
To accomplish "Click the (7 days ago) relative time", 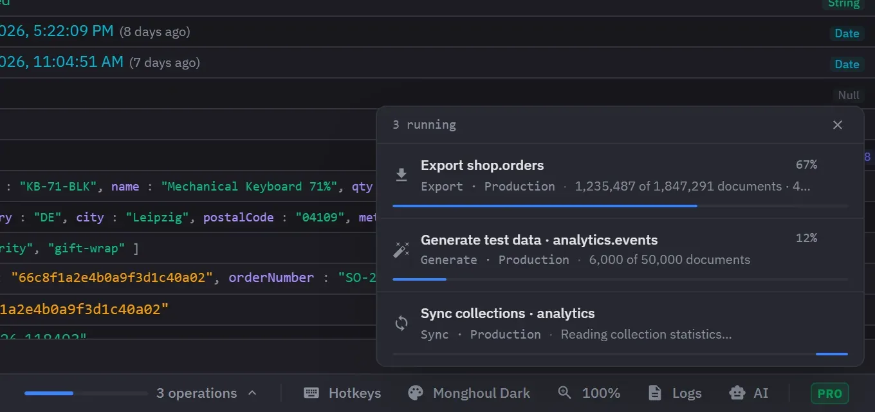I will click(x=165, y=63).
